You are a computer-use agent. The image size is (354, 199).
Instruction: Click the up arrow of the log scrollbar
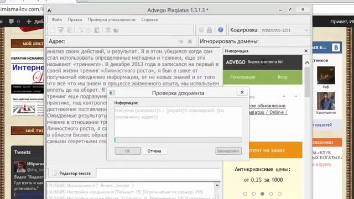pos(217,186)
